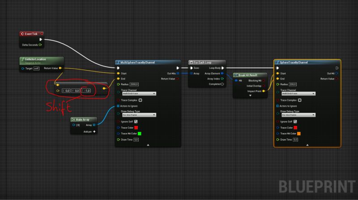Click SphereTraceByChannel Return Value pin

coord(337,79)
